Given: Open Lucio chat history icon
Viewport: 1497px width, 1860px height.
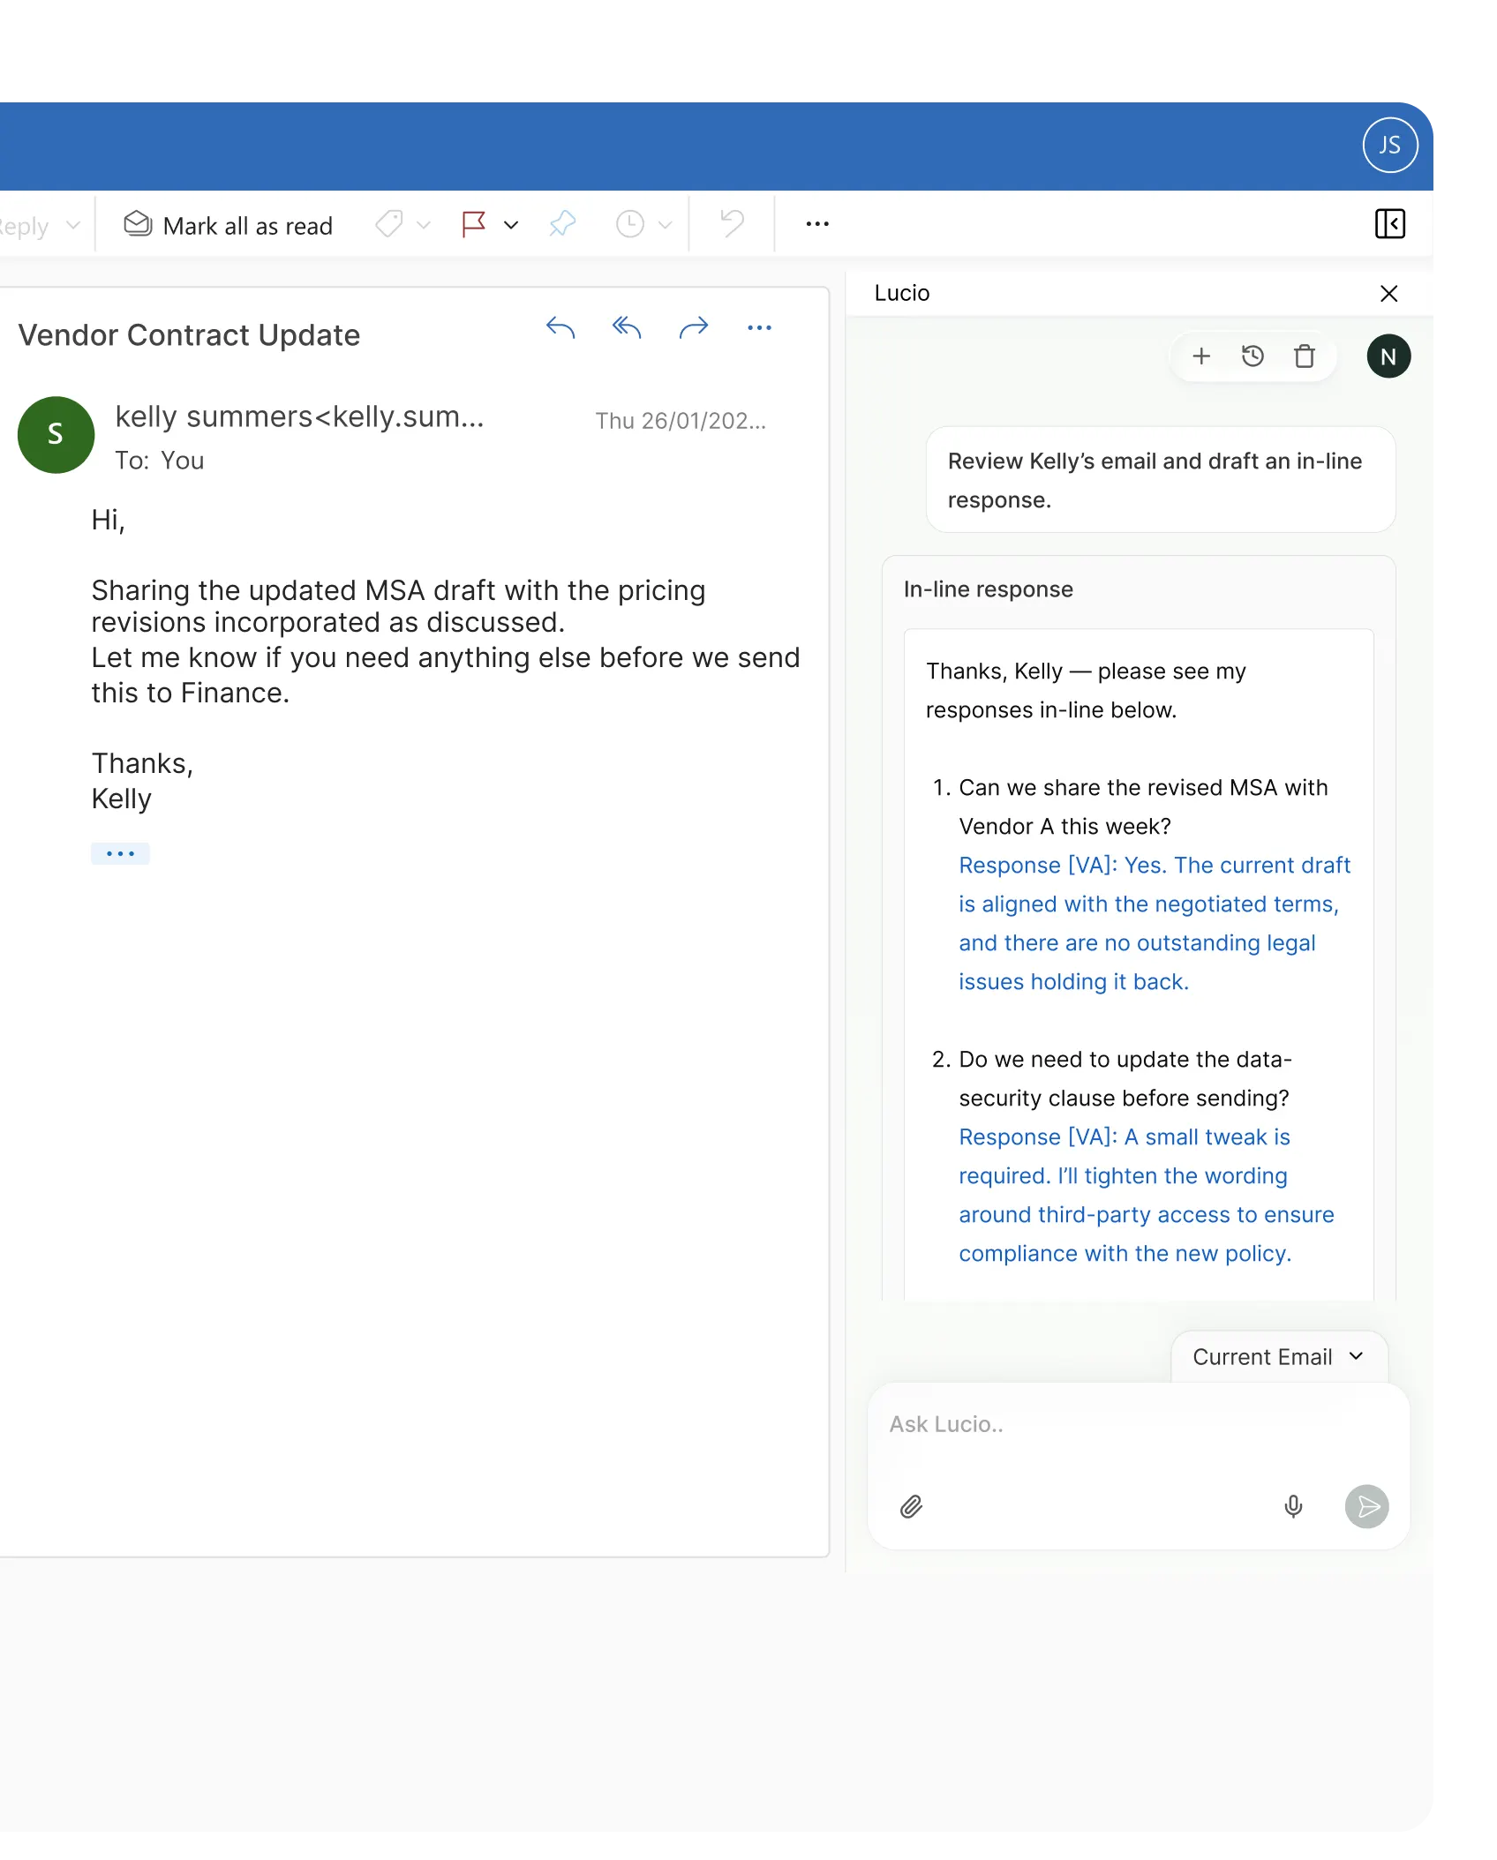Looking at the screenshot, I should tap(1253, 356).
